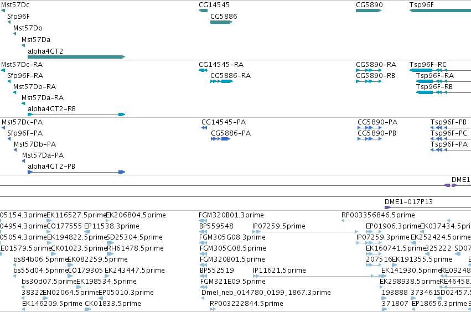
Task: Open transcript Tsp96F-RA
Action: (x=435, y=76)
